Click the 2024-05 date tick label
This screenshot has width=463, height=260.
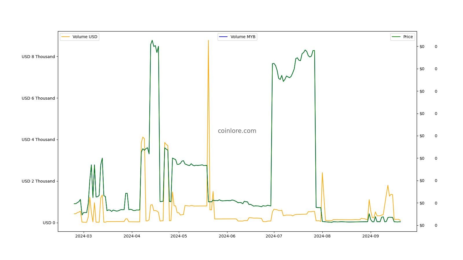tap(179, 236)
